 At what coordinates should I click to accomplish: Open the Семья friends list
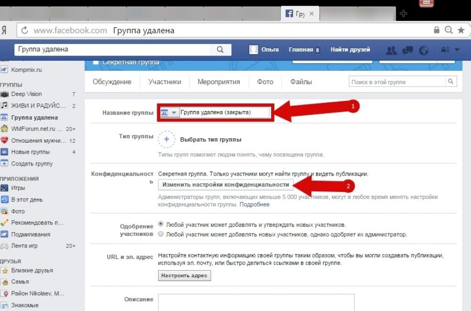click(x=20, y=282)
